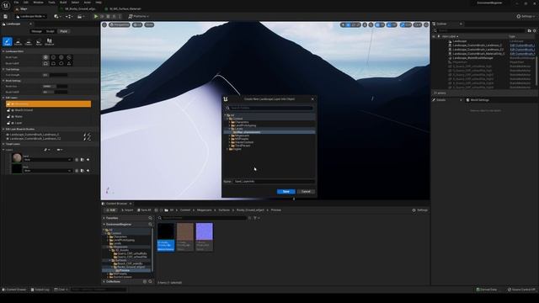Click the Import button in Content Browser
This screenshot has height=303, width=539.
coord(127,210)
